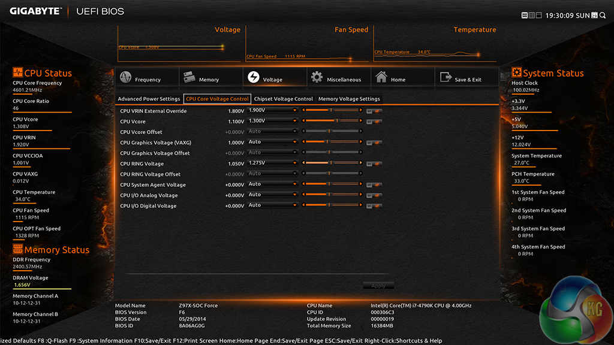Go to Home via the house icon
The height and width of the screenshot is (345, 614).
[x=381, y=78]
